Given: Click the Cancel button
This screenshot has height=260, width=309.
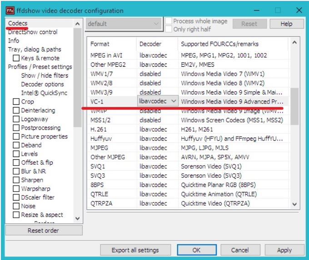Looking at the screenshot, I should tap(240, 250).
